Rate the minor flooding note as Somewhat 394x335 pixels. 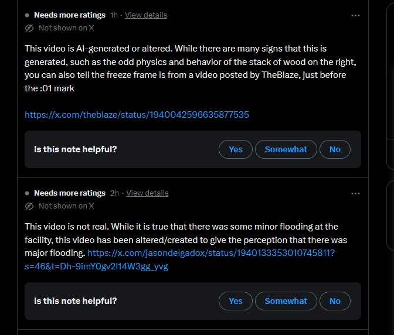286,301
